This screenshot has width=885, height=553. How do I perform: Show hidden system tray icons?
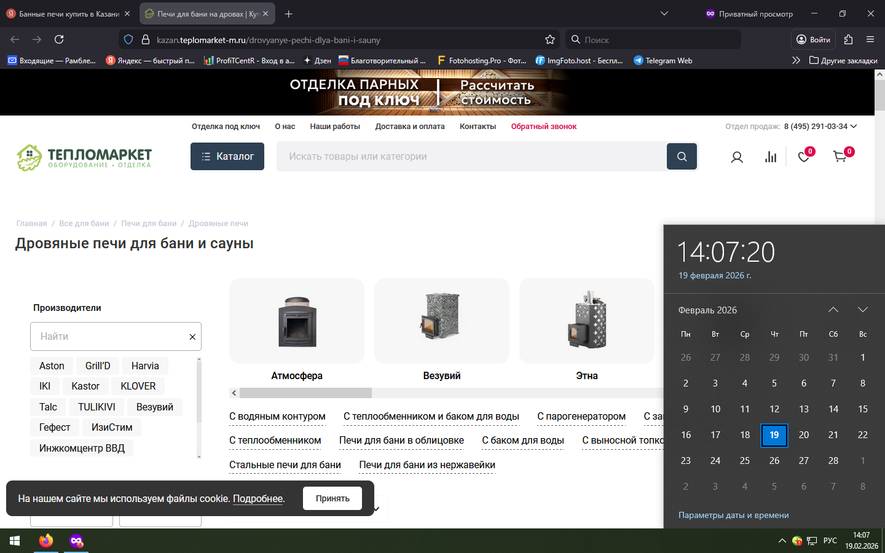(782, 541)
